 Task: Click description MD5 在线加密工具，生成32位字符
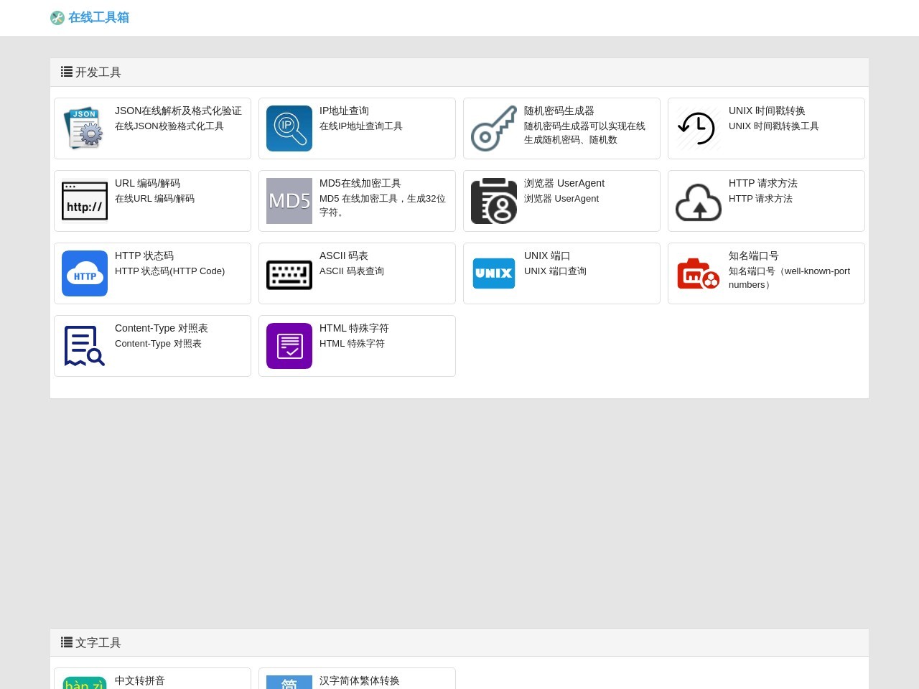[383, 205]
